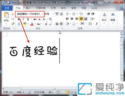Click the phonetic guide 變 icon
Viewport: 125px width, 96px height.
(x=57, y=14)
